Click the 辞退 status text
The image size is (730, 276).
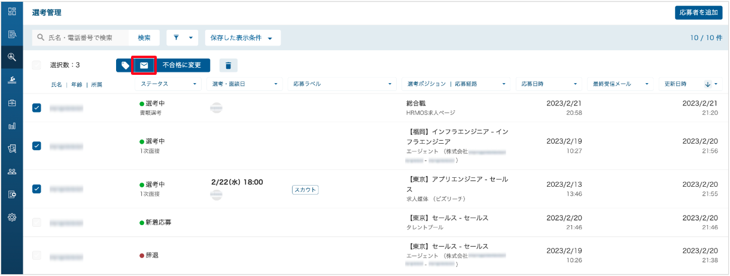point(152,255)
